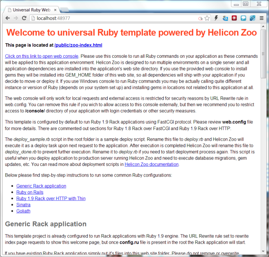Screen dimensions: 269x257
Task: Follow the Goliath link
Action: (x=23, y=211)
